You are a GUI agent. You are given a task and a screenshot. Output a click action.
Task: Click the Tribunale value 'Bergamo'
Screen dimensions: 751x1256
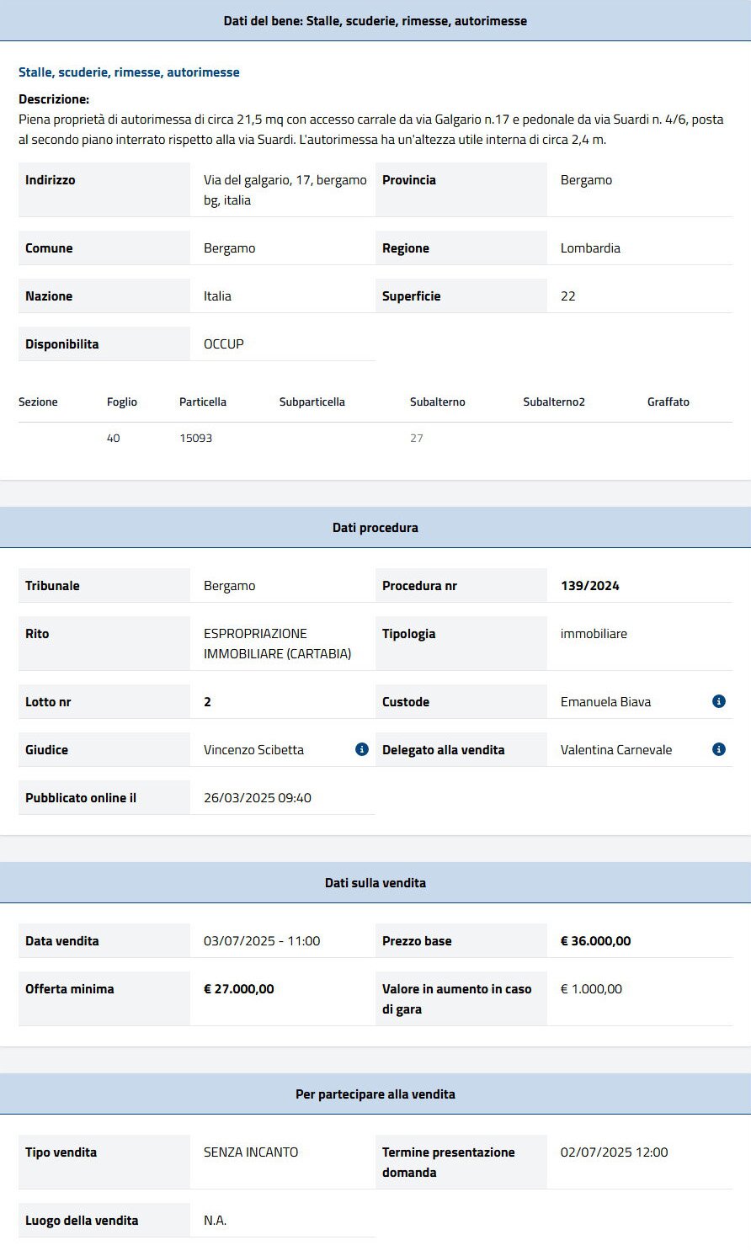(229, 586)
